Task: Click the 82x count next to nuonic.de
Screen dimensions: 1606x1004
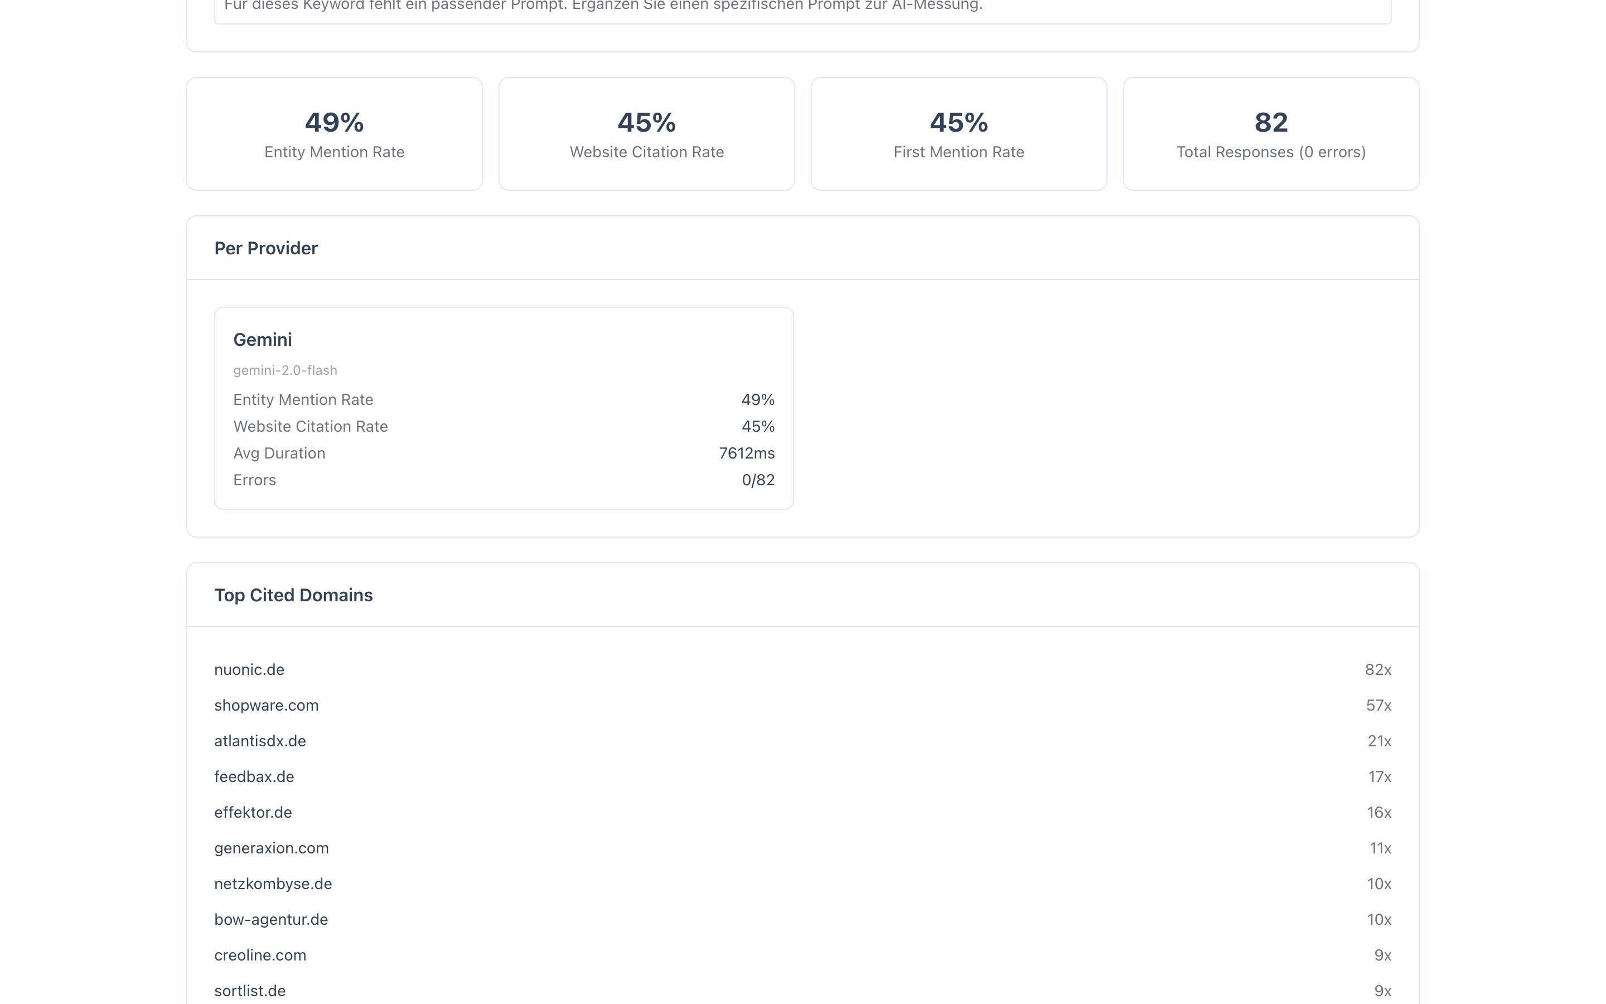Action: [x=1378, y=669]
